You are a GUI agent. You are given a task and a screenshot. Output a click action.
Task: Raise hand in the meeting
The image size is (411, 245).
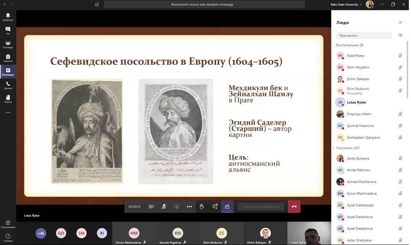pos(202,207)
